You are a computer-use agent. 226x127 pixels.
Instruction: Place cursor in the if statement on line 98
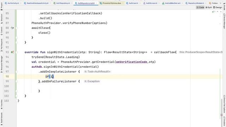[49, 77]
